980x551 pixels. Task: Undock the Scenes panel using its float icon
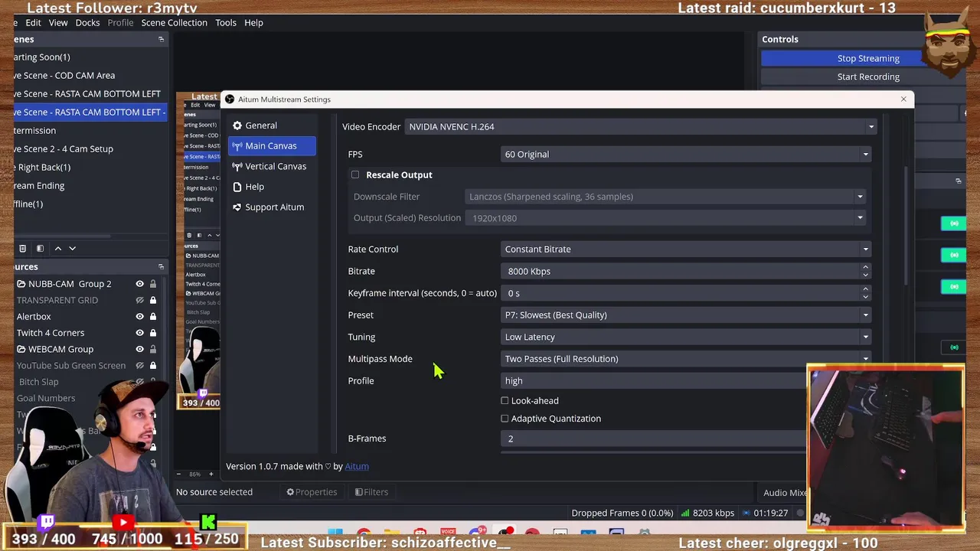pyautogui.click(x=161, y=39)
